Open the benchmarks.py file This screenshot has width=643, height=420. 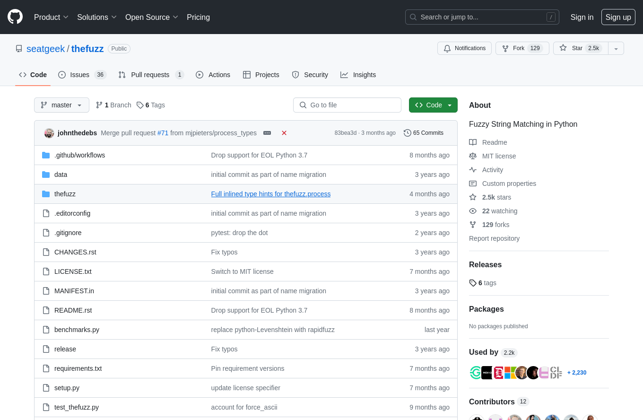[77, 330]
